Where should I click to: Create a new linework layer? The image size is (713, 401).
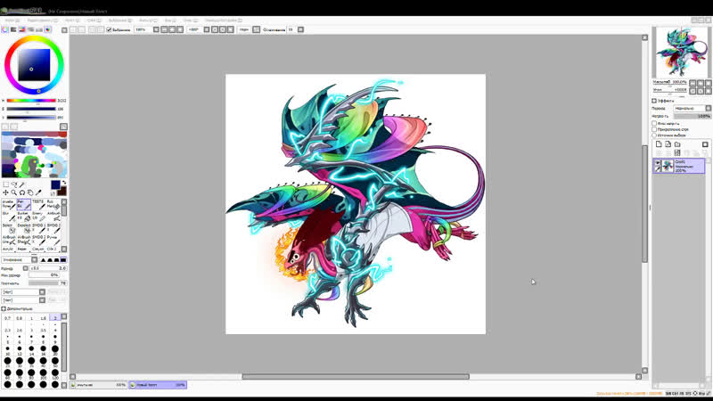668,144
